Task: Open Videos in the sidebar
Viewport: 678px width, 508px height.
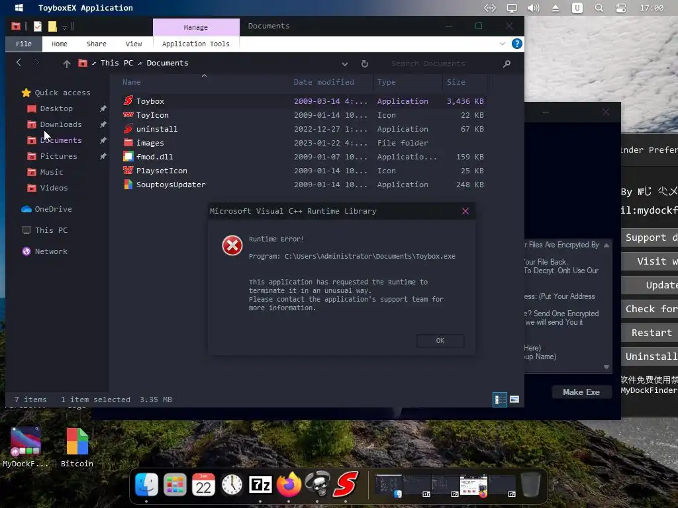Action: click(48, 188)
